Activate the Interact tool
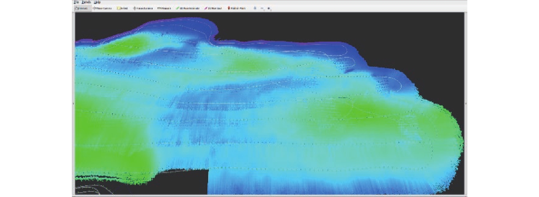539x197 pixels. coord(81,8)
